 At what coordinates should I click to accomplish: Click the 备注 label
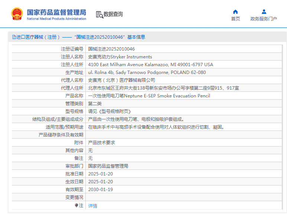tap(79, 158)
